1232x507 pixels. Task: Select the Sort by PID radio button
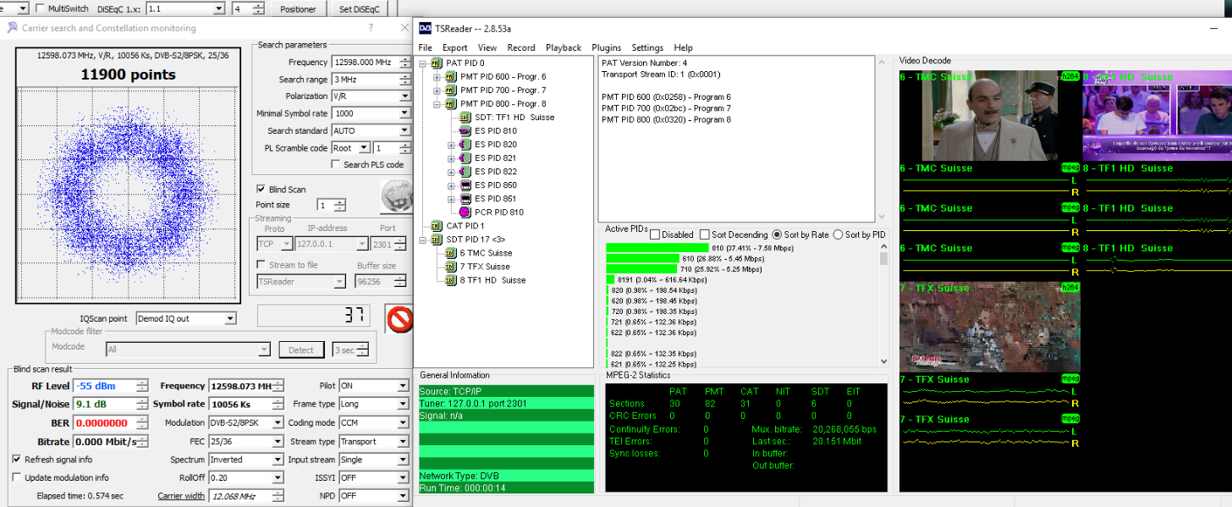[839, 234]
